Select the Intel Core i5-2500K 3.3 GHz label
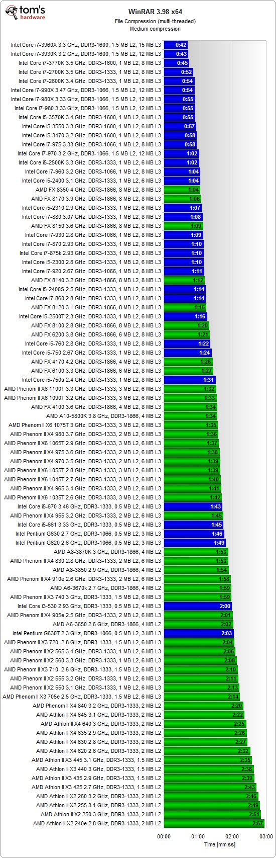This screenshot has height=858, width=276. (90, 162)
